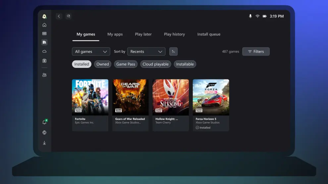This screenshot has height=184, width=328.
Task: Click the My Library icon in sidebar
Action: click(44, 42)
